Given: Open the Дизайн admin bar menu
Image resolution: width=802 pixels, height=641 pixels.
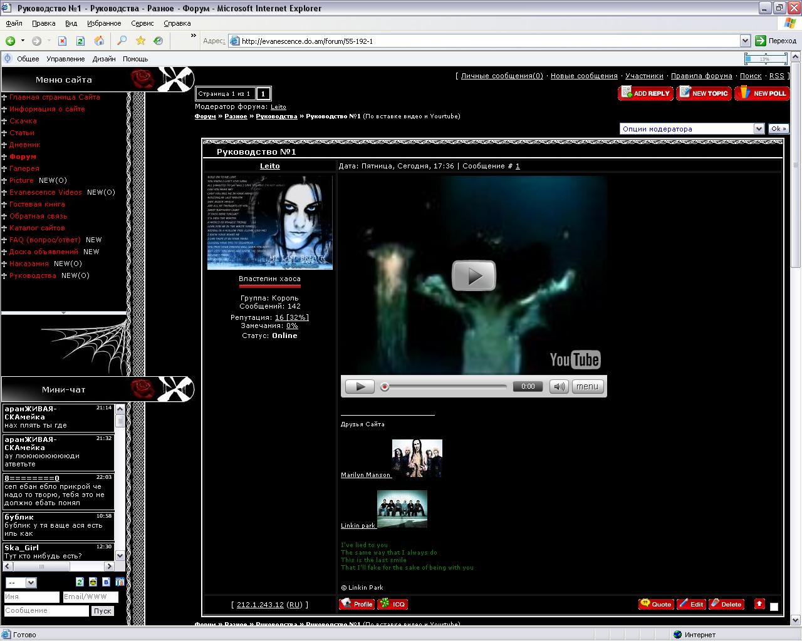Looking at the screenshot, I should 104,59.
